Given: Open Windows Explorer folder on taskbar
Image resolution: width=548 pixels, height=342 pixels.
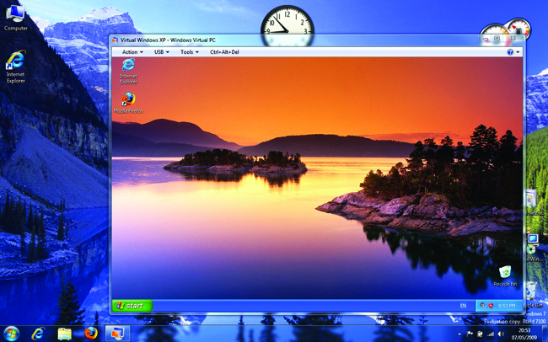Looking at the screenshot, I should click(x=64, y=334).
